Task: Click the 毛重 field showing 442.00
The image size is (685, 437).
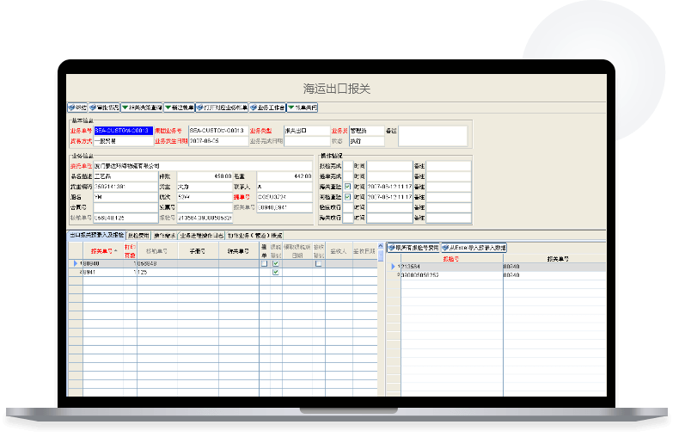Action: [x=284, y=176]
